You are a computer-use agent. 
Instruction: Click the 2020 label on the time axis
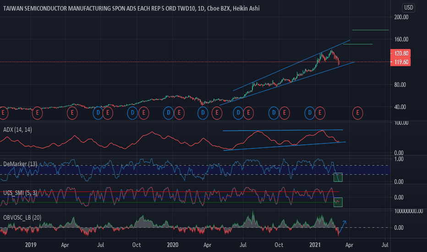(x=173, y=245)
